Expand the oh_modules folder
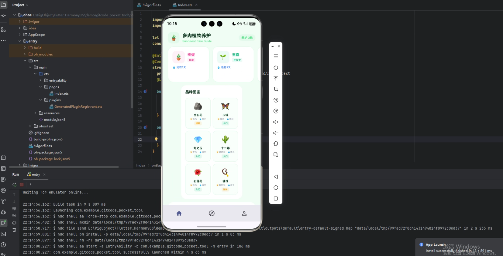503x256 pixels. coord(25,54)
